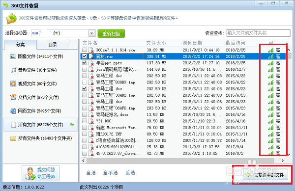Switch to the 目录 tab
295x191 pixels.
[x=53, y=45]
